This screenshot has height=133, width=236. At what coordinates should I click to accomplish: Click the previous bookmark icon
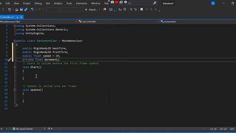[146, 10]
